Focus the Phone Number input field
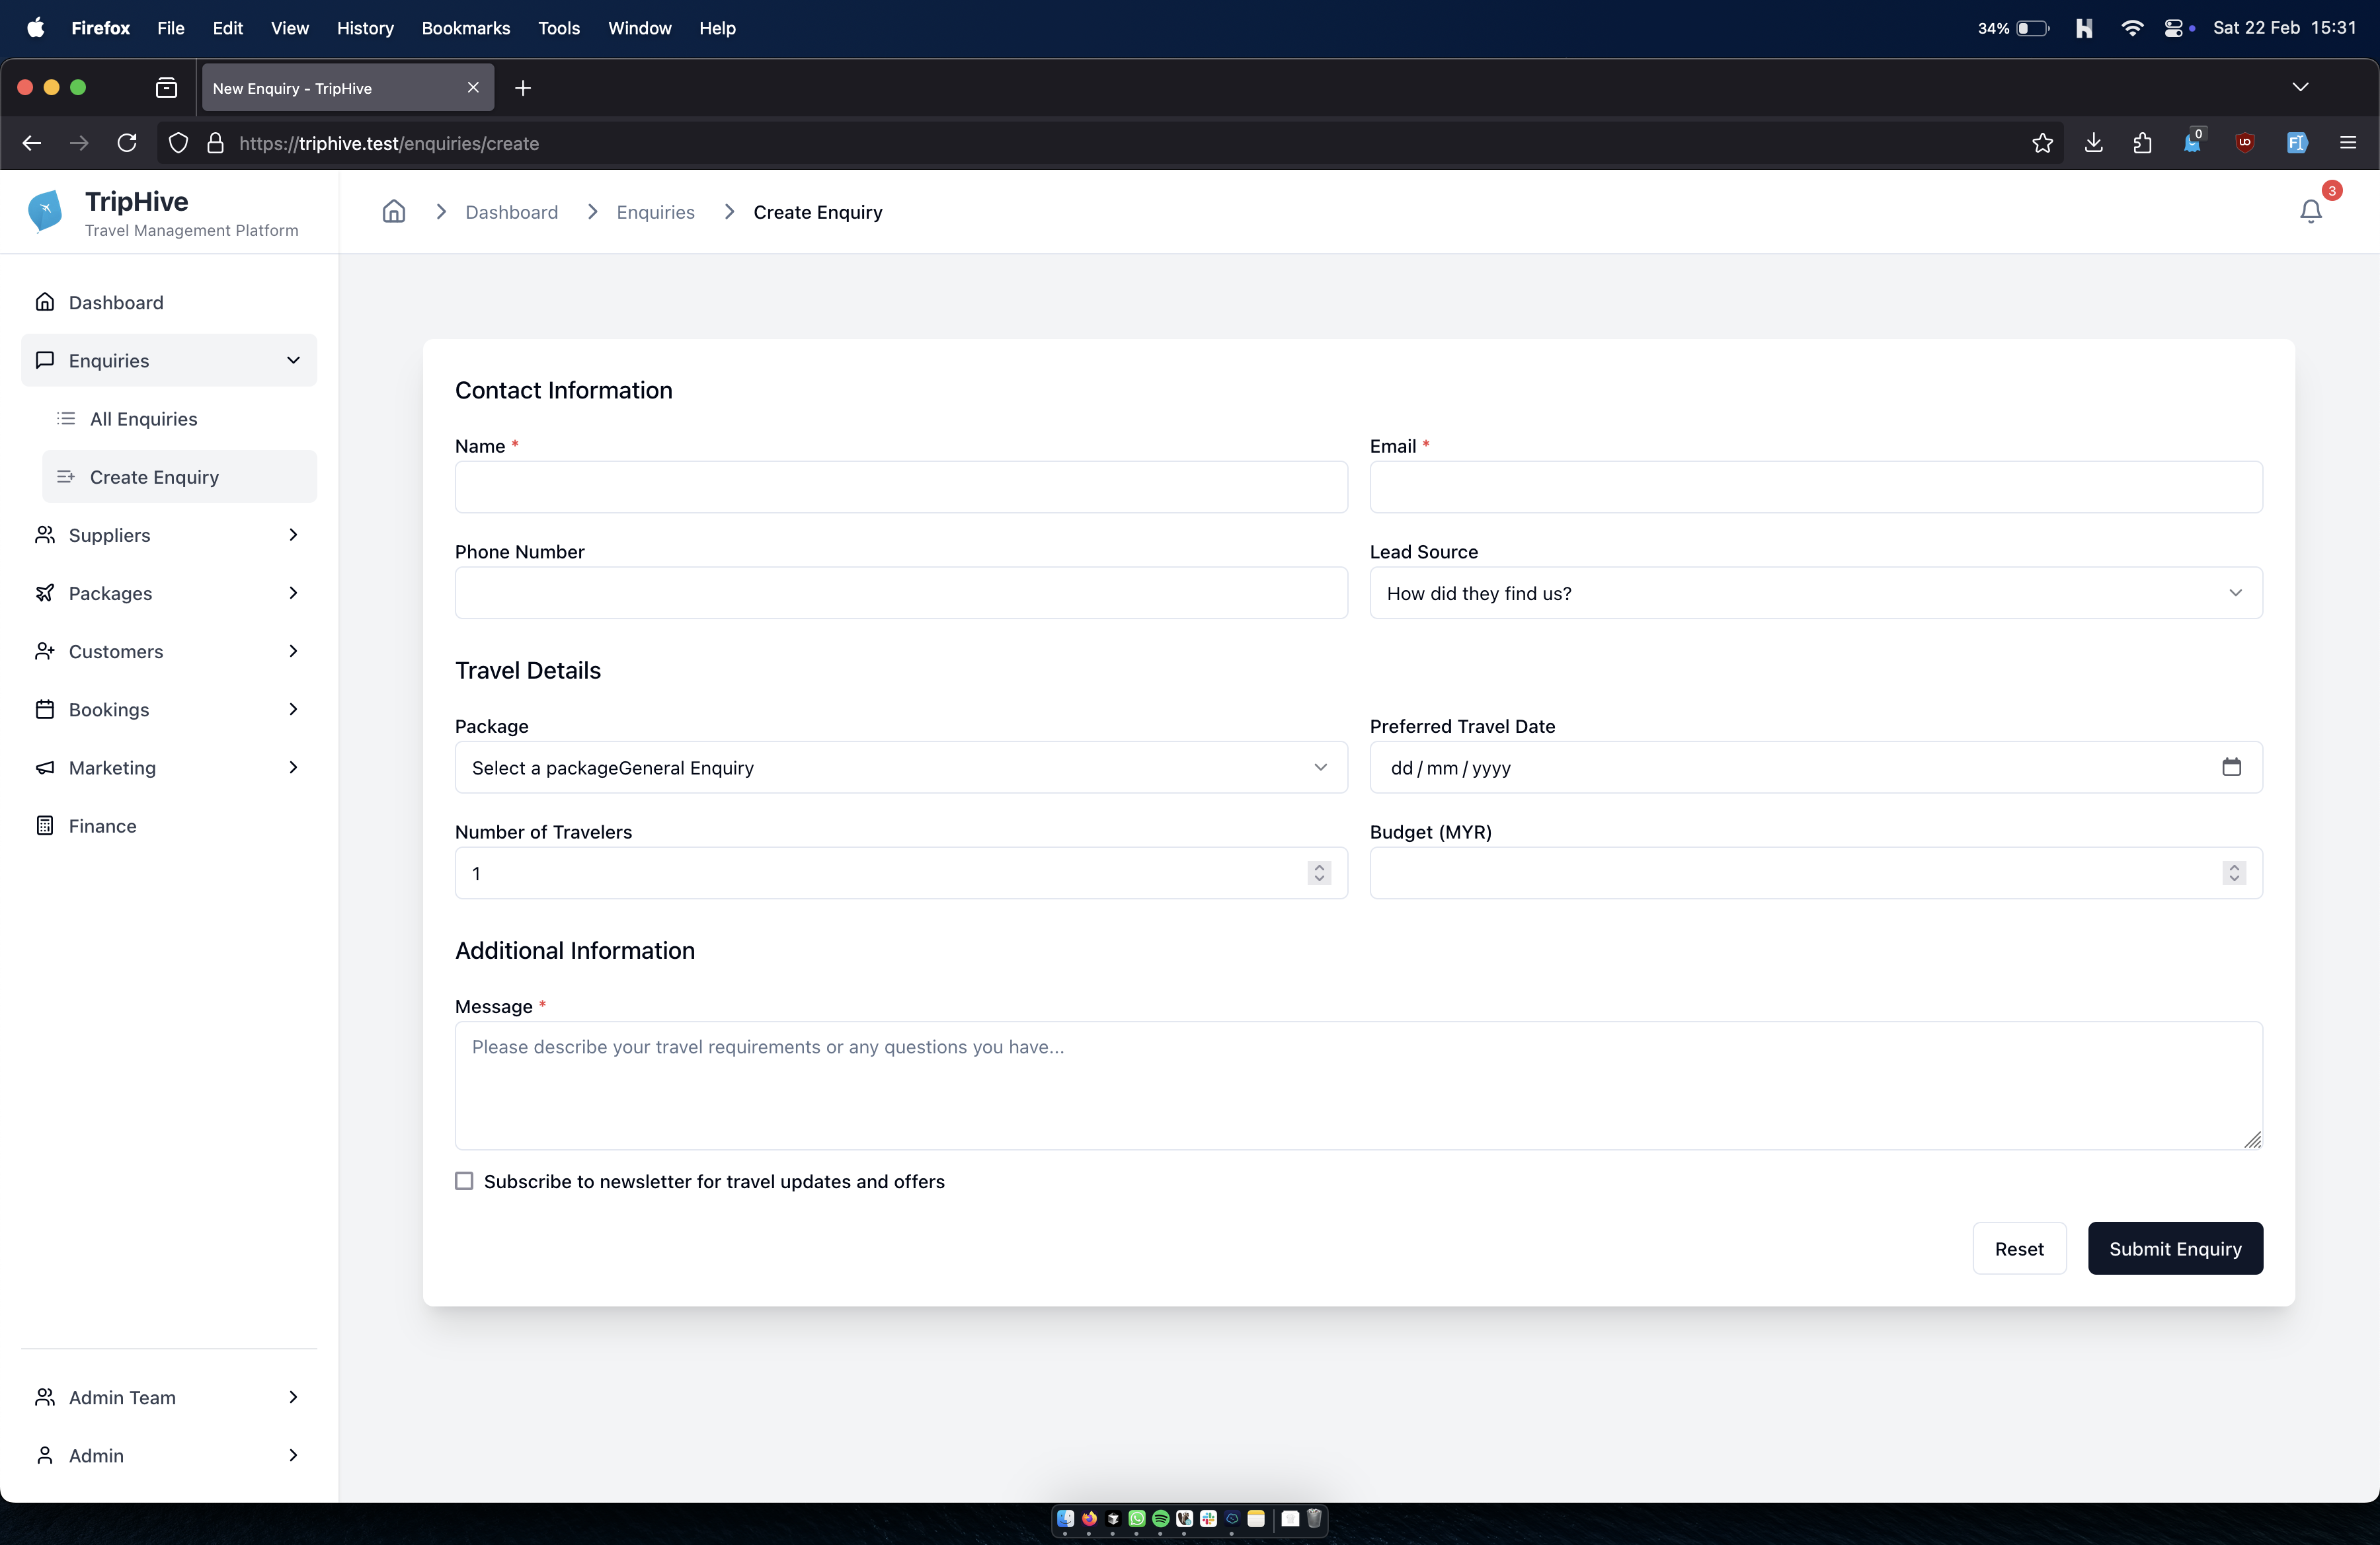Screen dimensions: 2380x1545 click(901, 593)
